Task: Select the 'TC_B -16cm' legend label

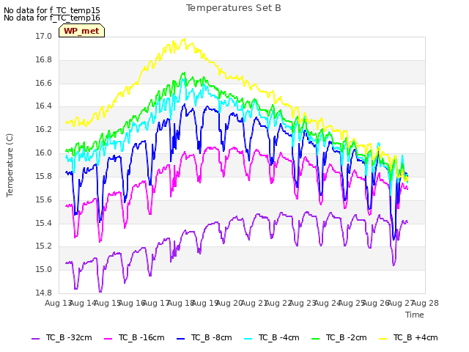Action: 141,337
